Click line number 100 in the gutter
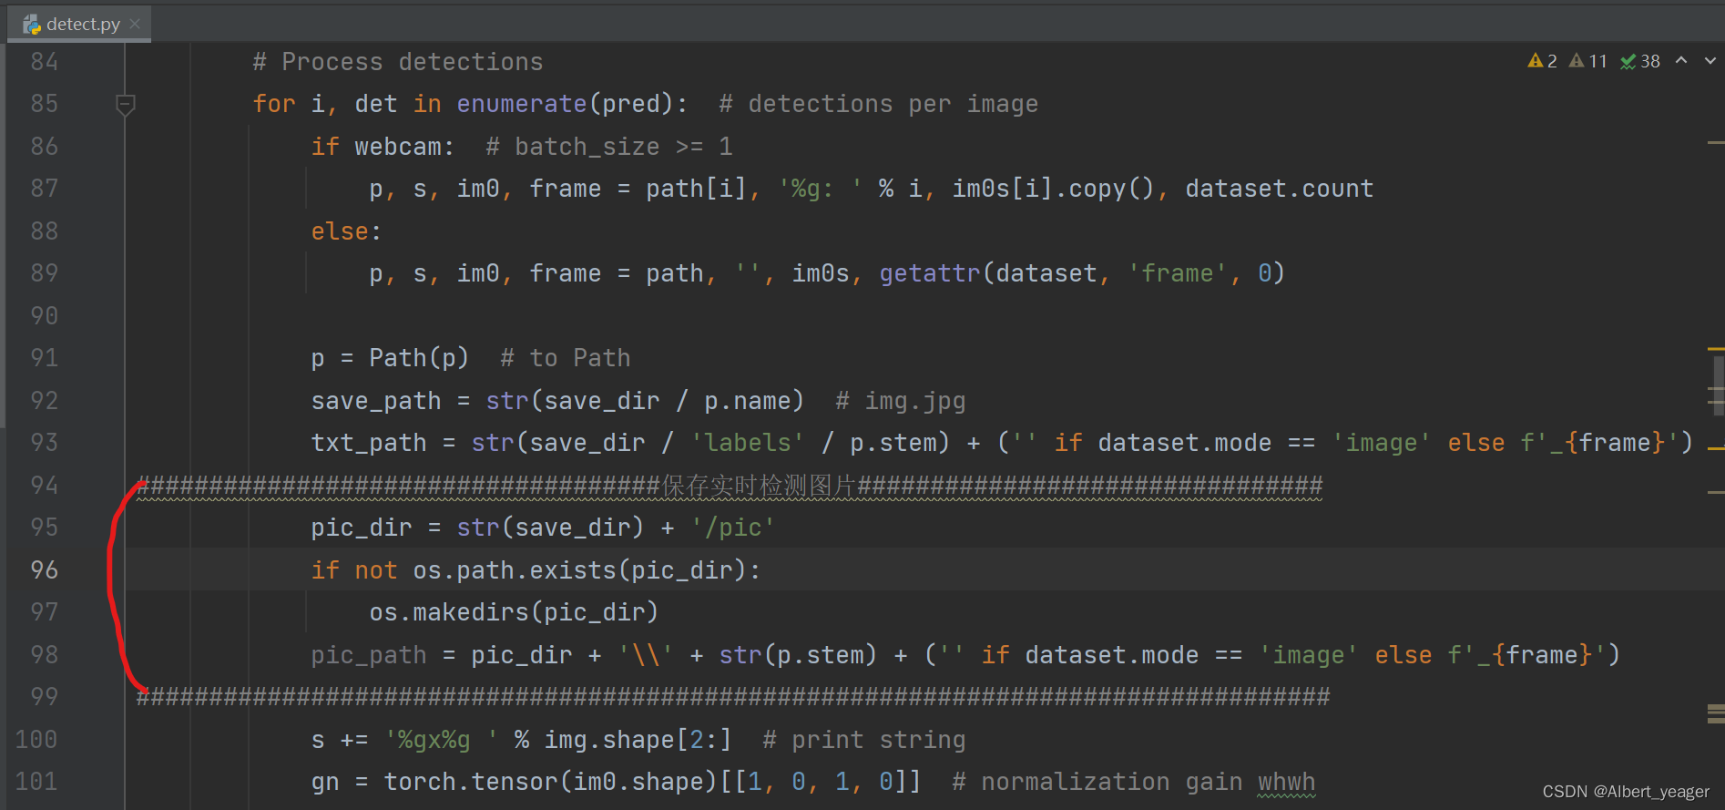Viewport: 1725px width, 810px height. pyautogui.click(x=36, y=740)
